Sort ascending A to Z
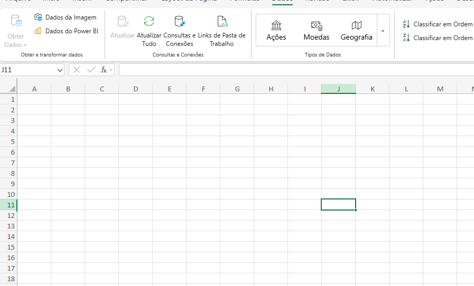Image resolution: width=474 pixels, height=286 pixels. (438, 24)
